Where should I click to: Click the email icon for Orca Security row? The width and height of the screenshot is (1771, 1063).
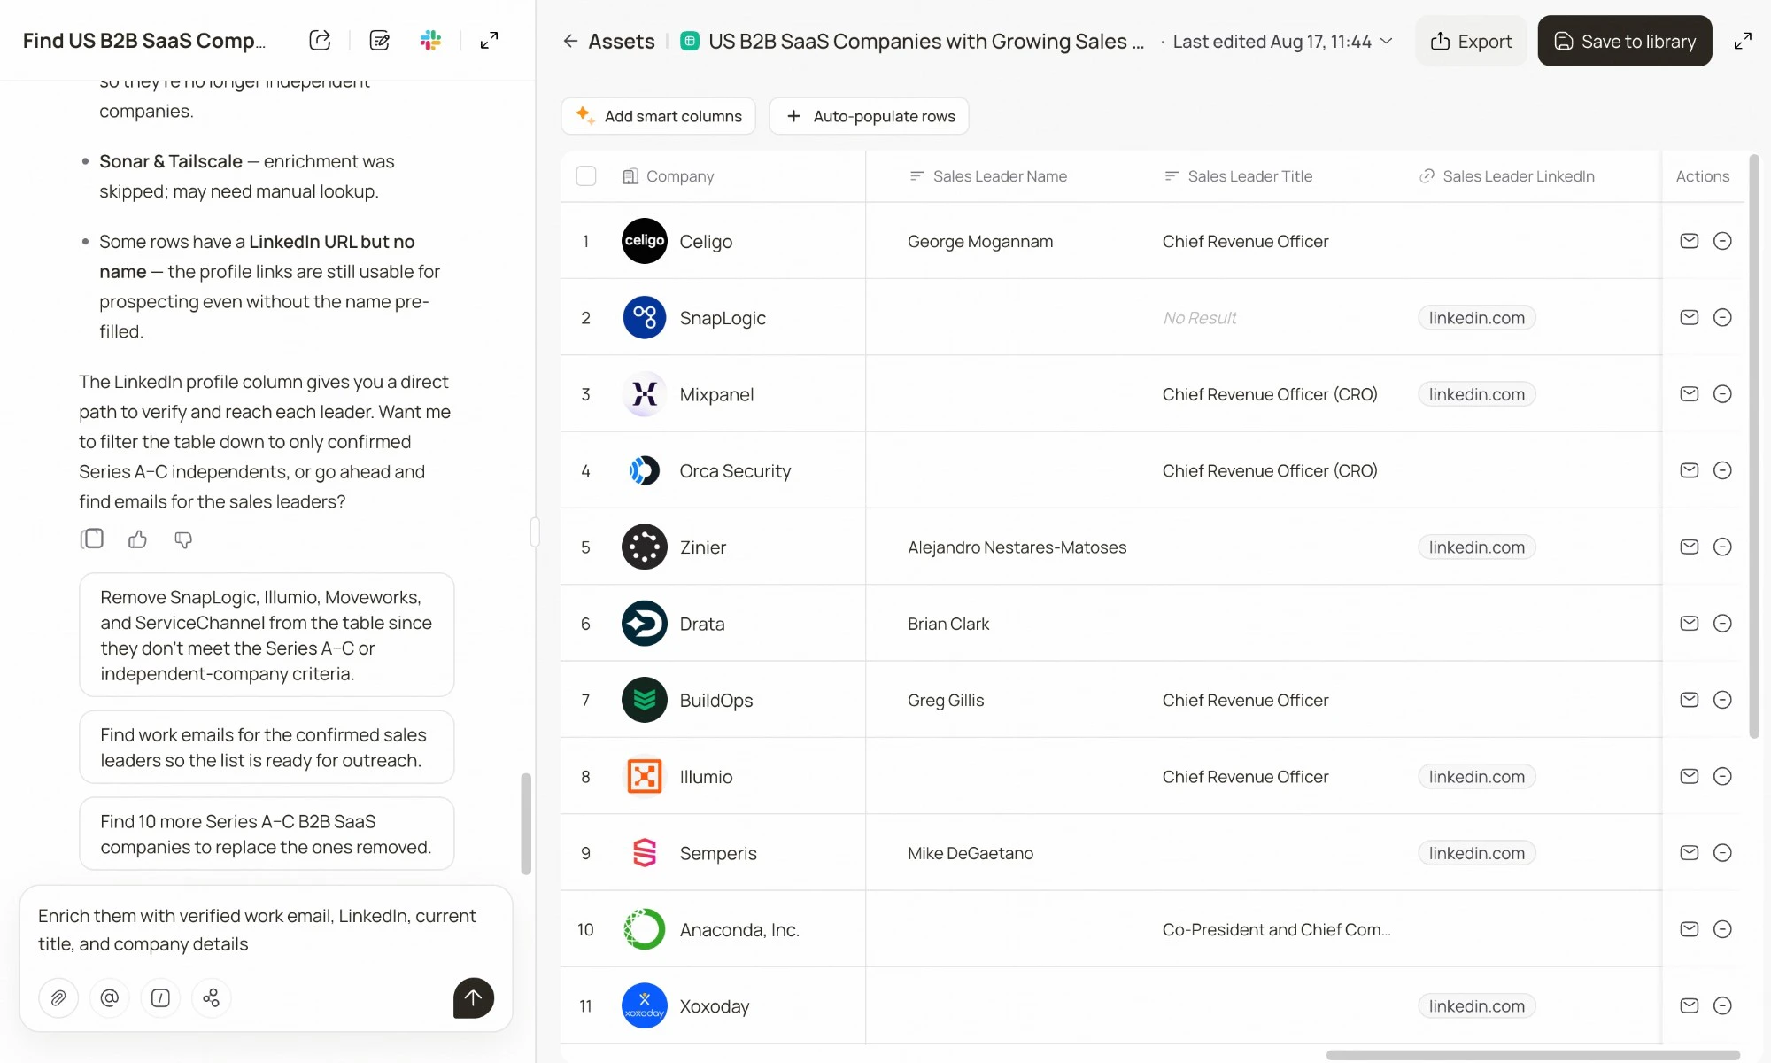(1690, 470)
